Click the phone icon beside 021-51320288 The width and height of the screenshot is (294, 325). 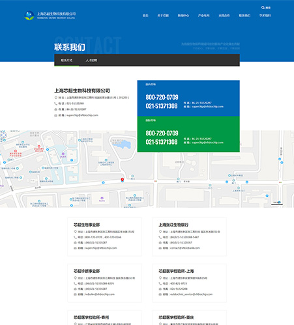[55, 104]
